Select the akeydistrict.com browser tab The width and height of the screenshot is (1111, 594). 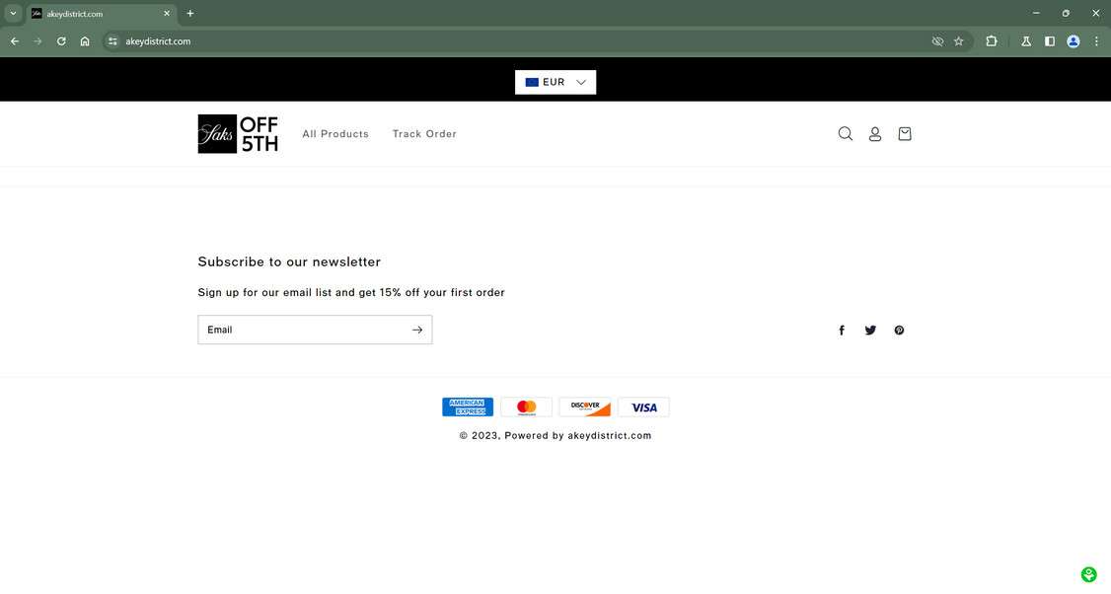point(102,14)
